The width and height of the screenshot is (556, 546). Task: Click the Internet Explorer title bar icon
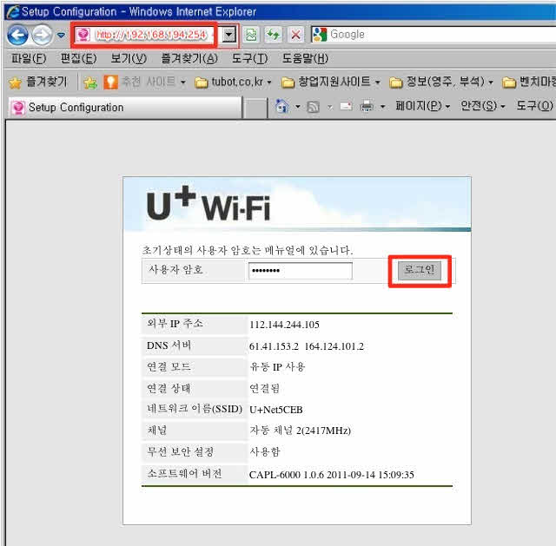13,11
